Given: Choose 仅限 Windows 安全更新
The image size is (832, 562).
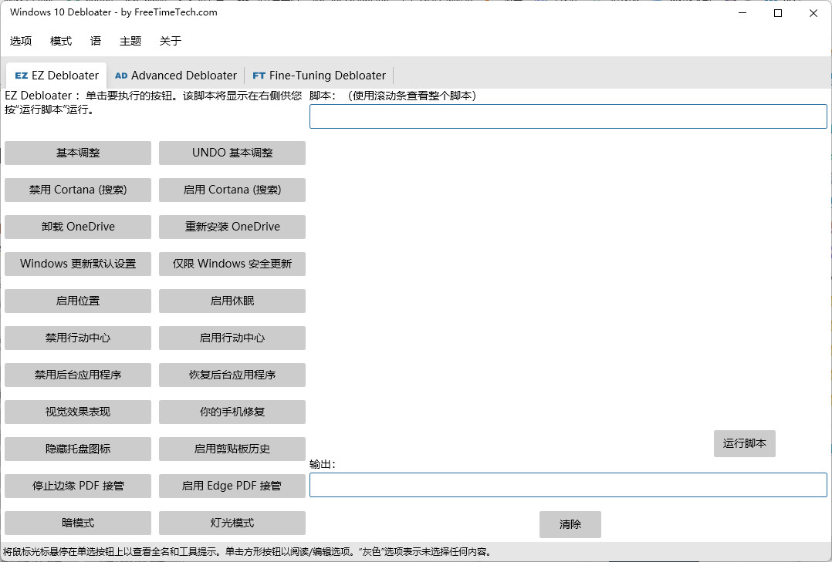Looking at the screenshot, I should (232, 264).
